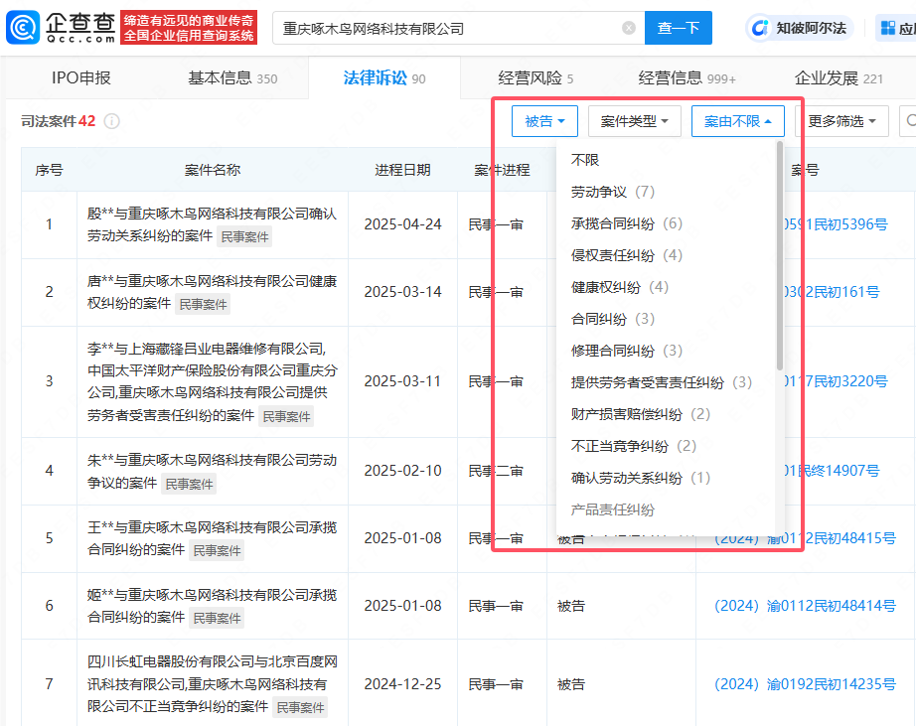Select 劳动争议 (7) from the list

pyautogui.click(x=612, y=192)
